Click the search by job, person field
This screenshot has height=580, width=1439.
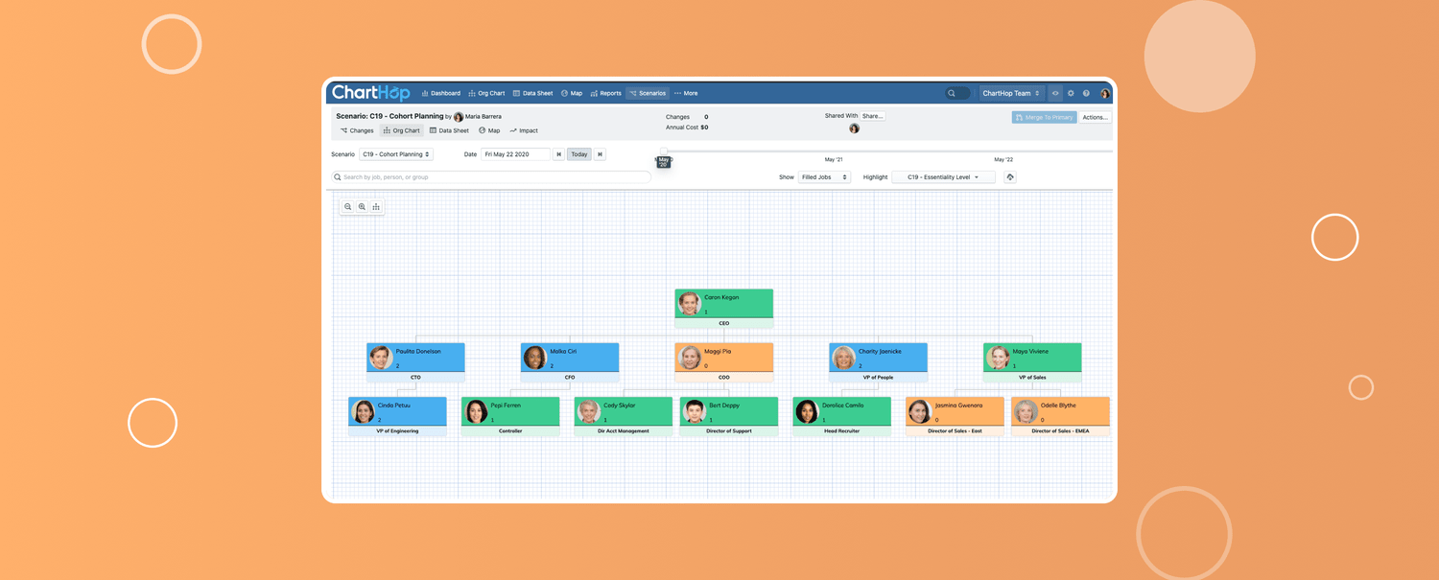491,177
